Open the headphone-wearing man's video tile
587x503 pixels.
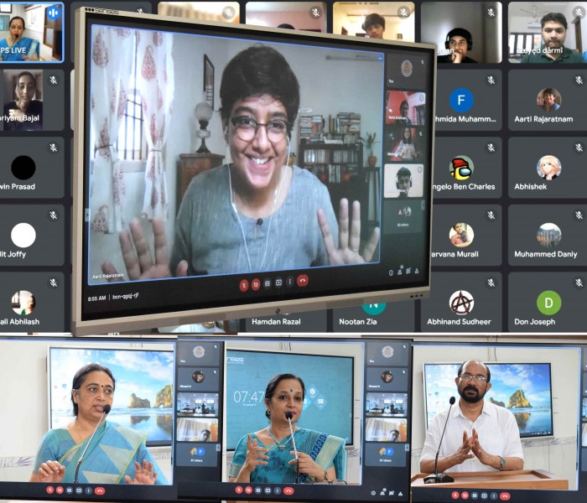461,32
